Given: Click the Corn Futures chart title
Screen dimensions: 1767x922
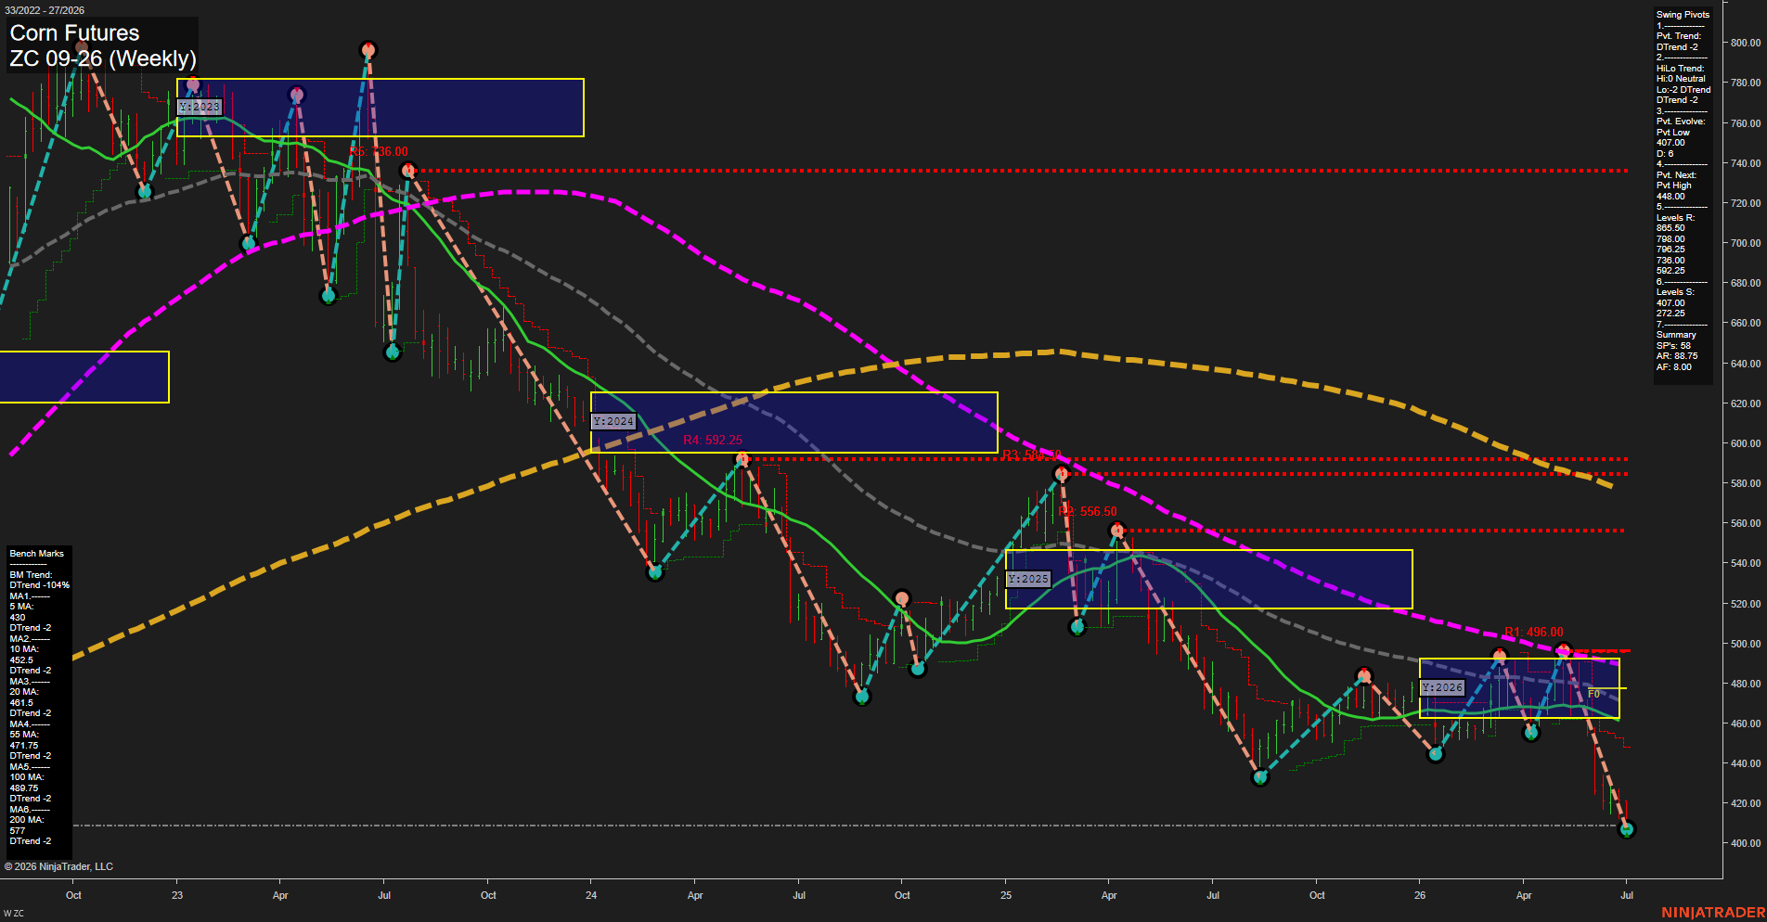Looking at the screenshot, I should (74, 32).
